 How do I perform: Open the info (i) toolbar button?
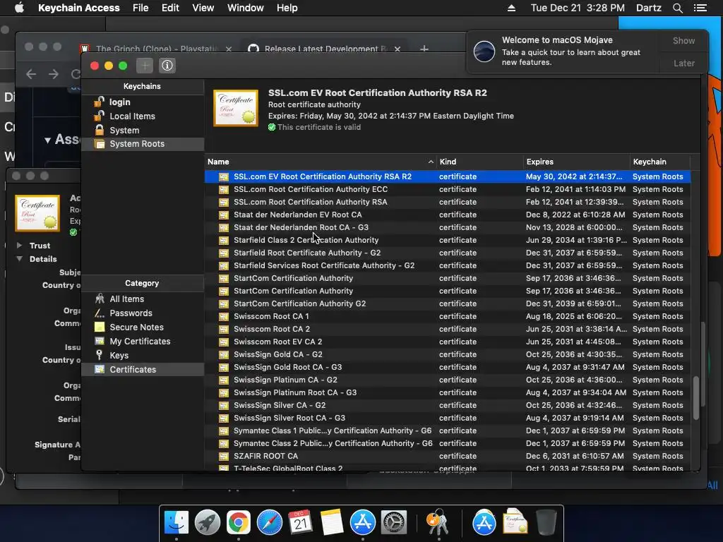(x=167, y=66)
